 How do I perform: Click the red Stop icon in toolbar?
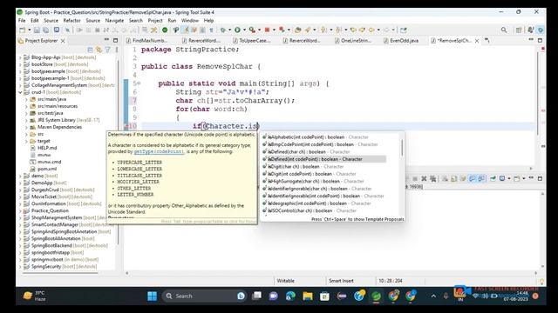click(267, 30)
